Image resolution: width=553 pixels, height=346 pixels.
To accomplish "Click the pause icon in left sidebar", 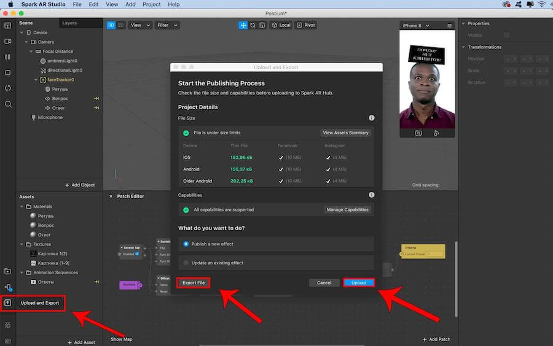I will [8, 57].
